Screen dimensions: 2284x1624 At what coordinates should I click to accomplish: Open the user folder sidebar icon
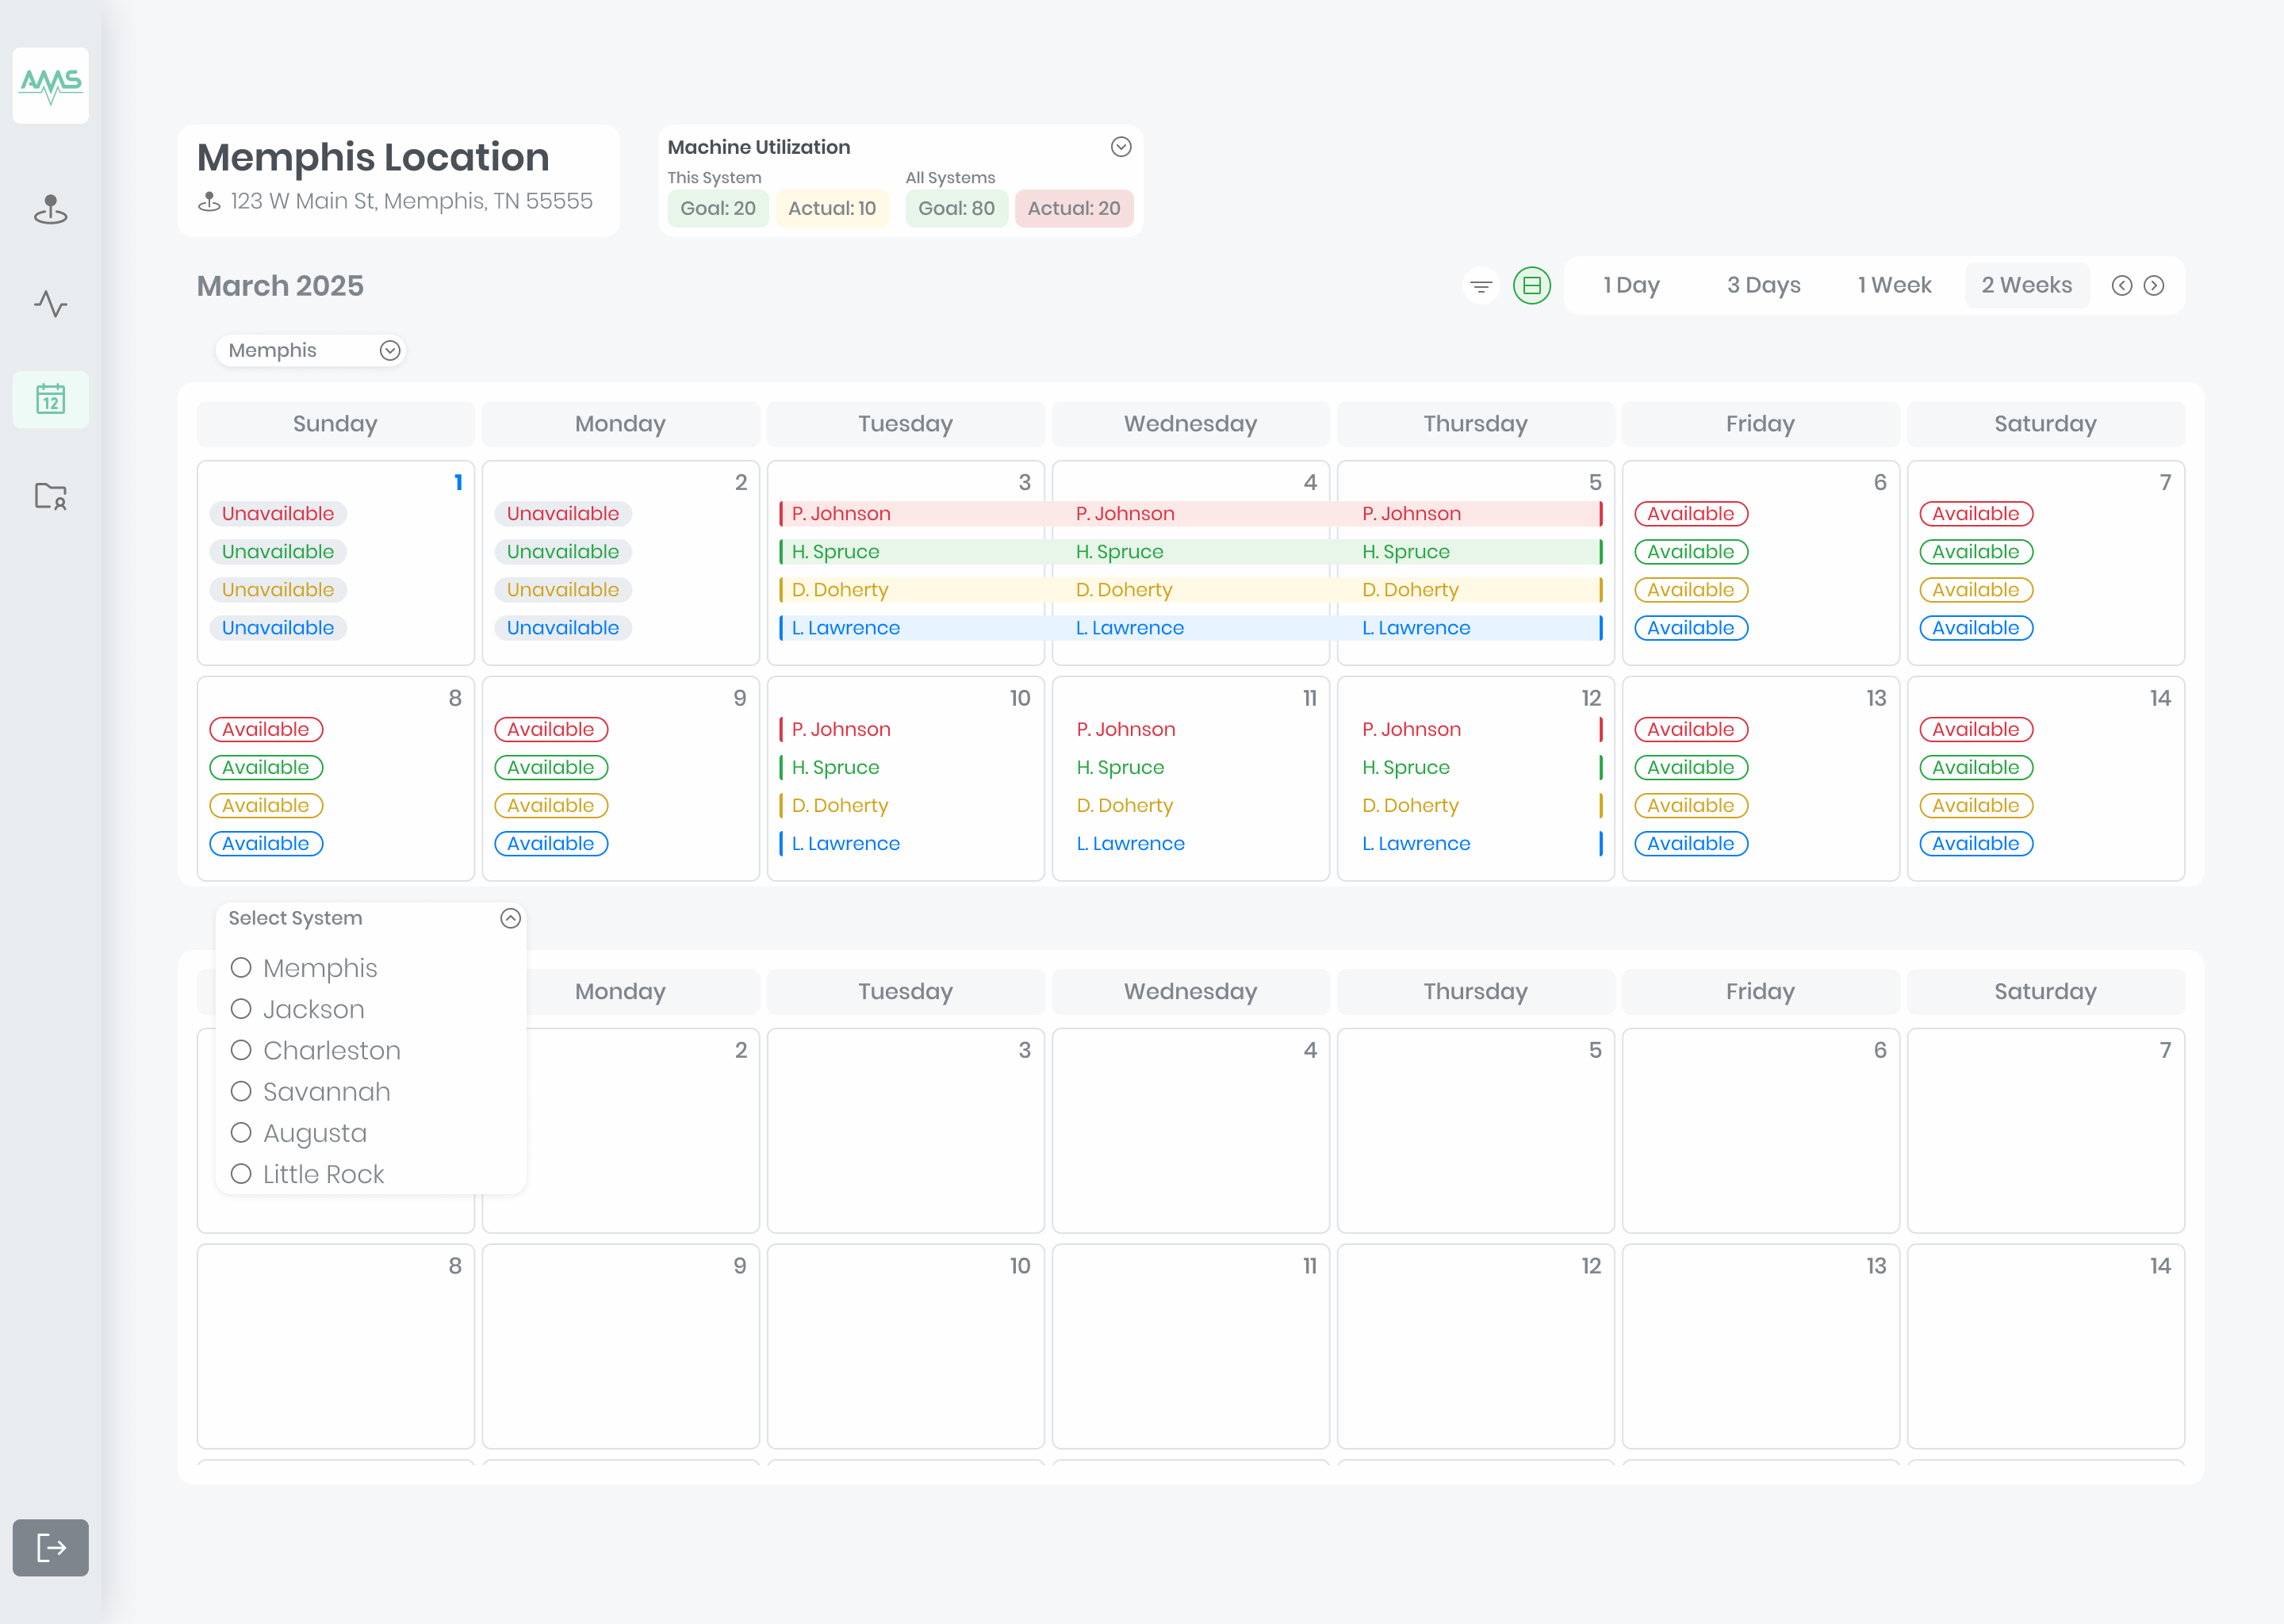[x=50, y=495]
